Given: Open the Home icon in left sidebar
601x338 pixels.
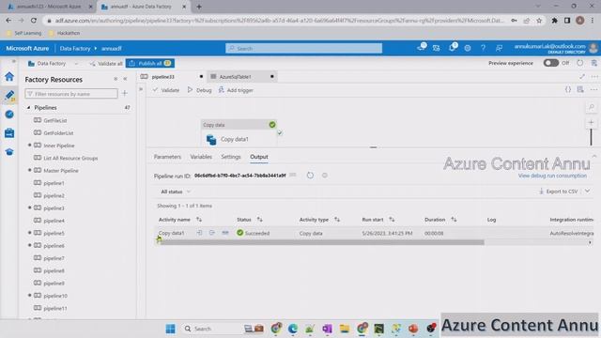Looking at the screenshot, I should 9,76.
